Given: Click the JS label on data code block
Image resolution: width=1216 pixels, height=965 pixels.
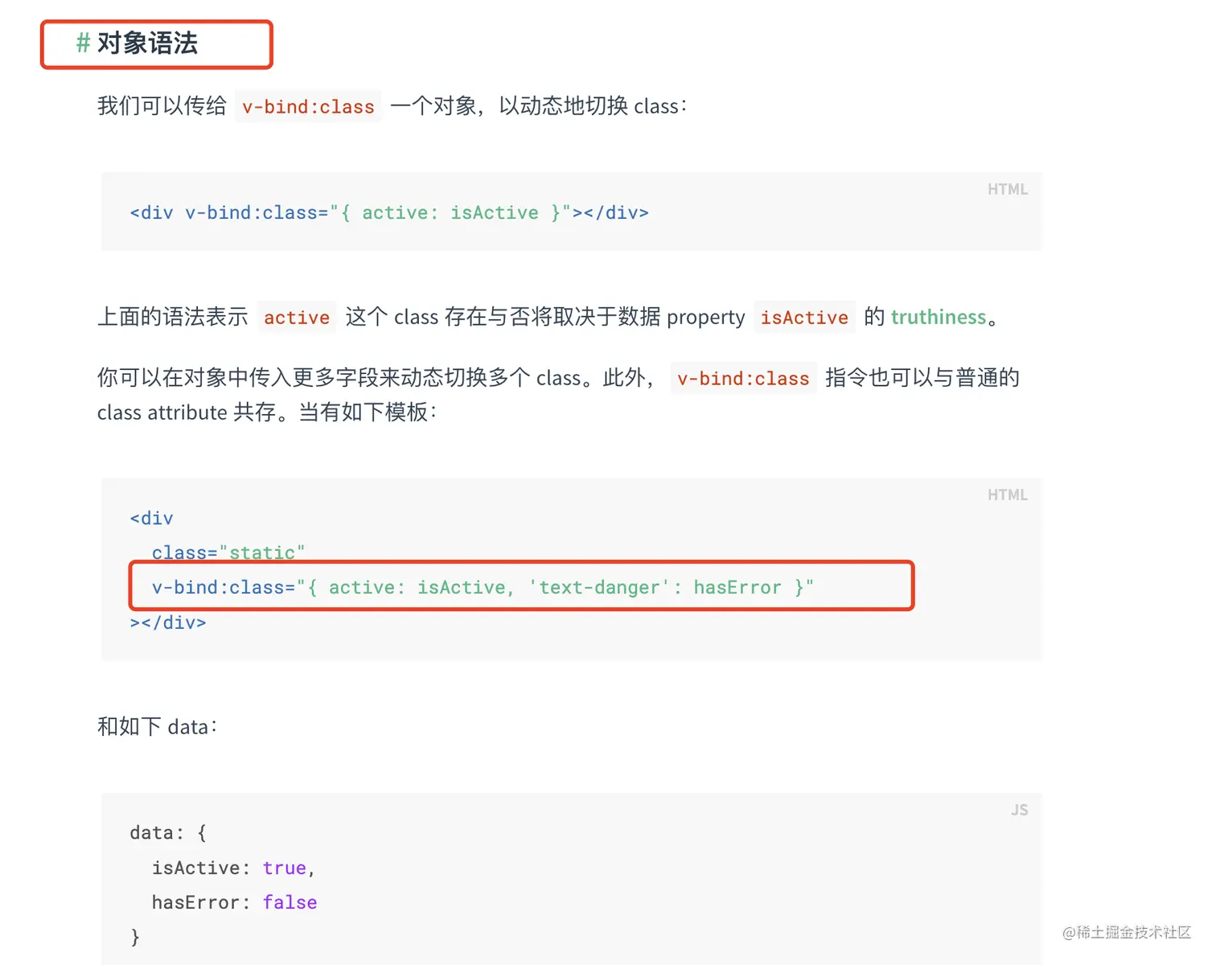Looking at the screenshot, I should 1019,811.
